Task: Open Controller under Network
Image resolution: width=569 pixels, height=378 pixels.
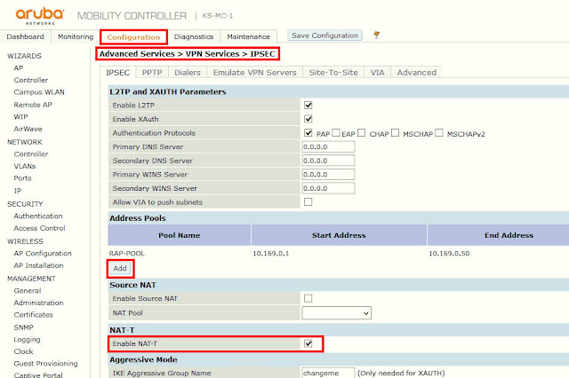Action: click(x=31, y=154)
